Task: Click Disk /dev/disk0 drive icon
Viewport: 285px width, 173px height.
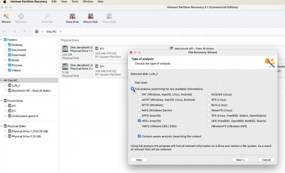Action: 65,49
